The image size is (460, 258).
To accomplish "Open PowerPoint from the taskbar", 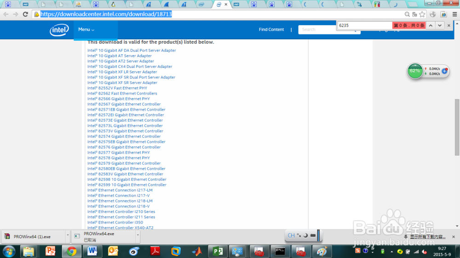I will click(50, 252).
